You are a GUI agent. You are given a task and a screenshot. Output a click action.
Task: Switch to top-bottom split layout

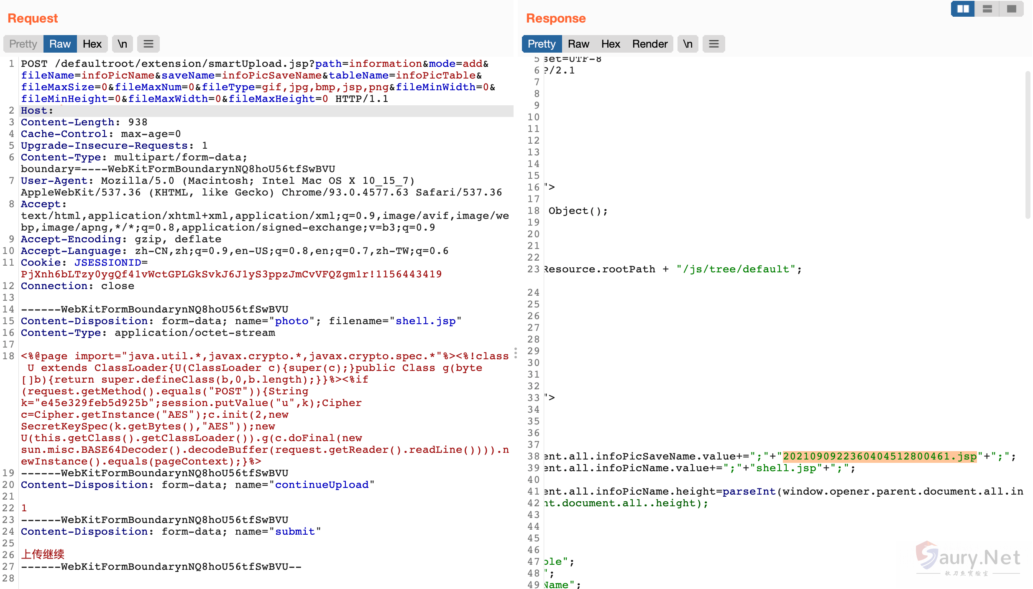coord(987,9)
